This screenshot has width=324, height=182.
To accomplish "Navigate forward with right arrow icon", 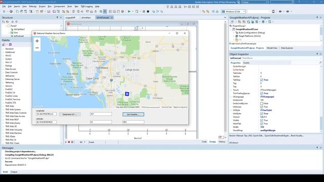I will [288, 12].
